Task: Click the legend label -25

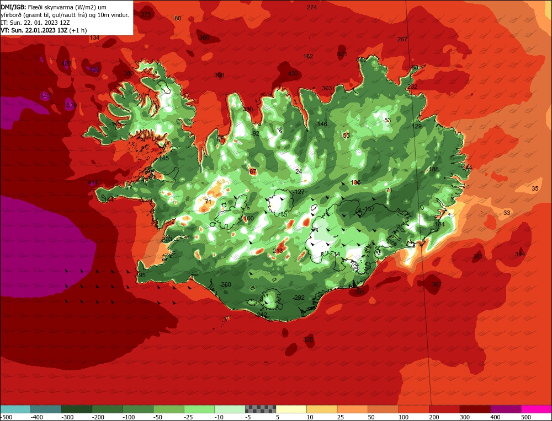Action: pyautogui.click(x=190, y=417)
